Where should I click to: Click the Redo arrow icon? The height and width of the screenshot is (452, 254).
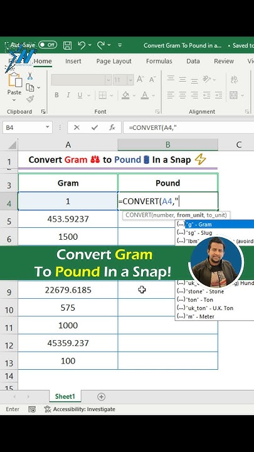click(x=101, y=45)
